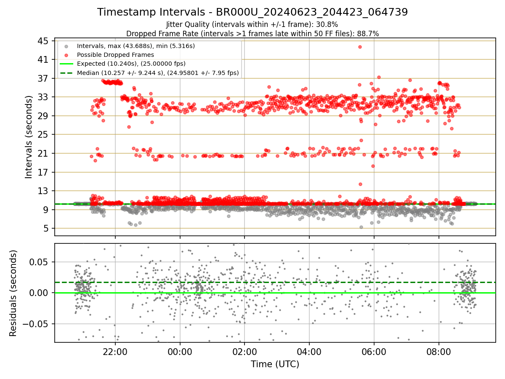Click the gray Intervals legend marker
This screenshot has width=505, height=379.
66,46
